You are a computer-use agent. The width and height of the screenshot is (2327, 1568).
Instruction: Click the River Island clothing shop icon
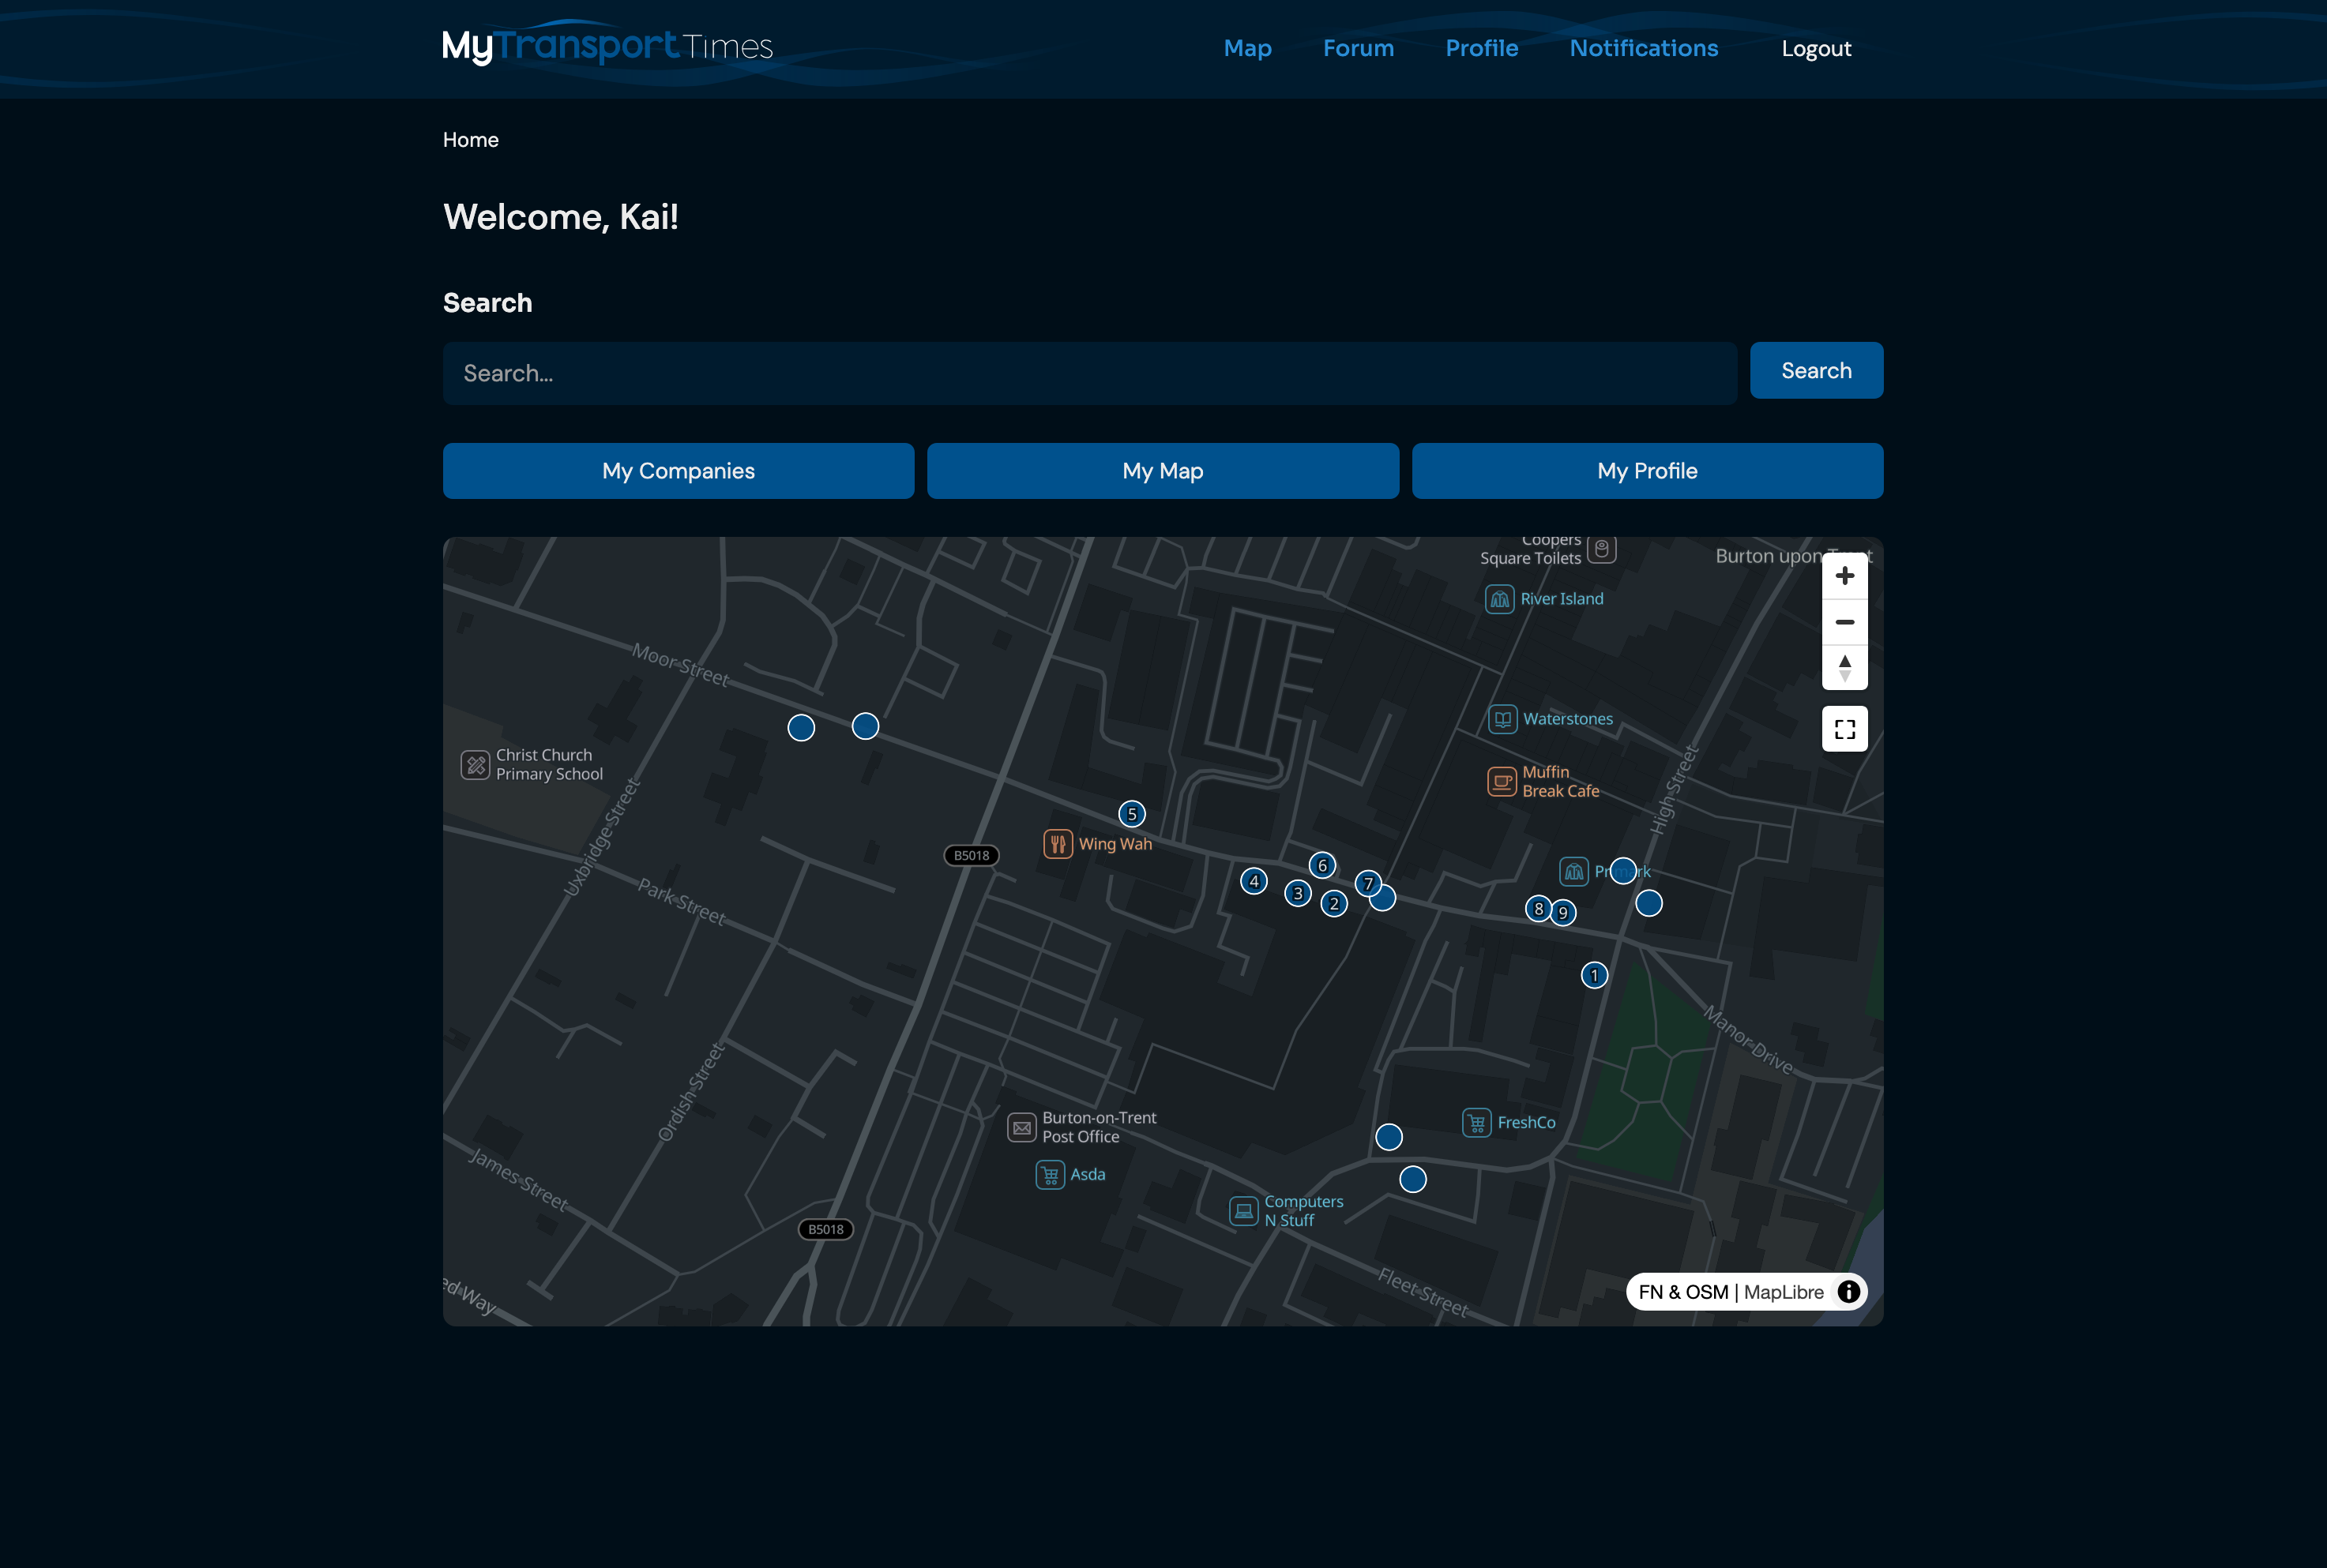1500,599
